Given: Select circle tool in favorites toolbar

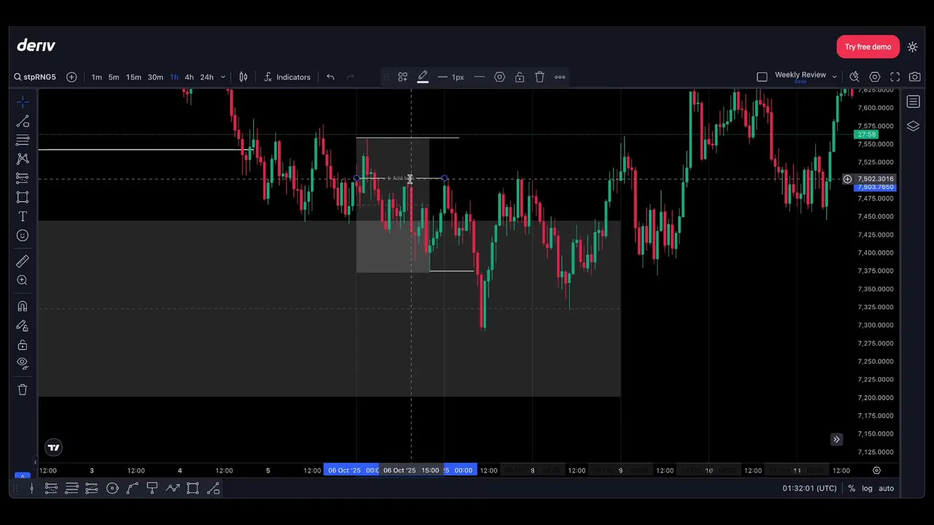Looking at the screenshot, I should pyautogui.click(x=112, y=489).
